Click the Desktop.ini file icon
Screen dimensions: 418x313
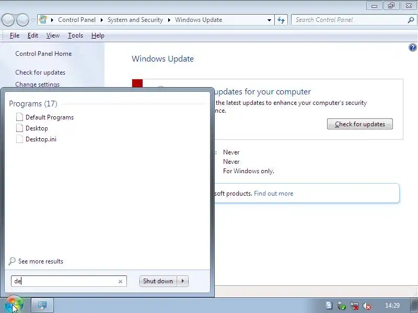(x=19, y=139)
